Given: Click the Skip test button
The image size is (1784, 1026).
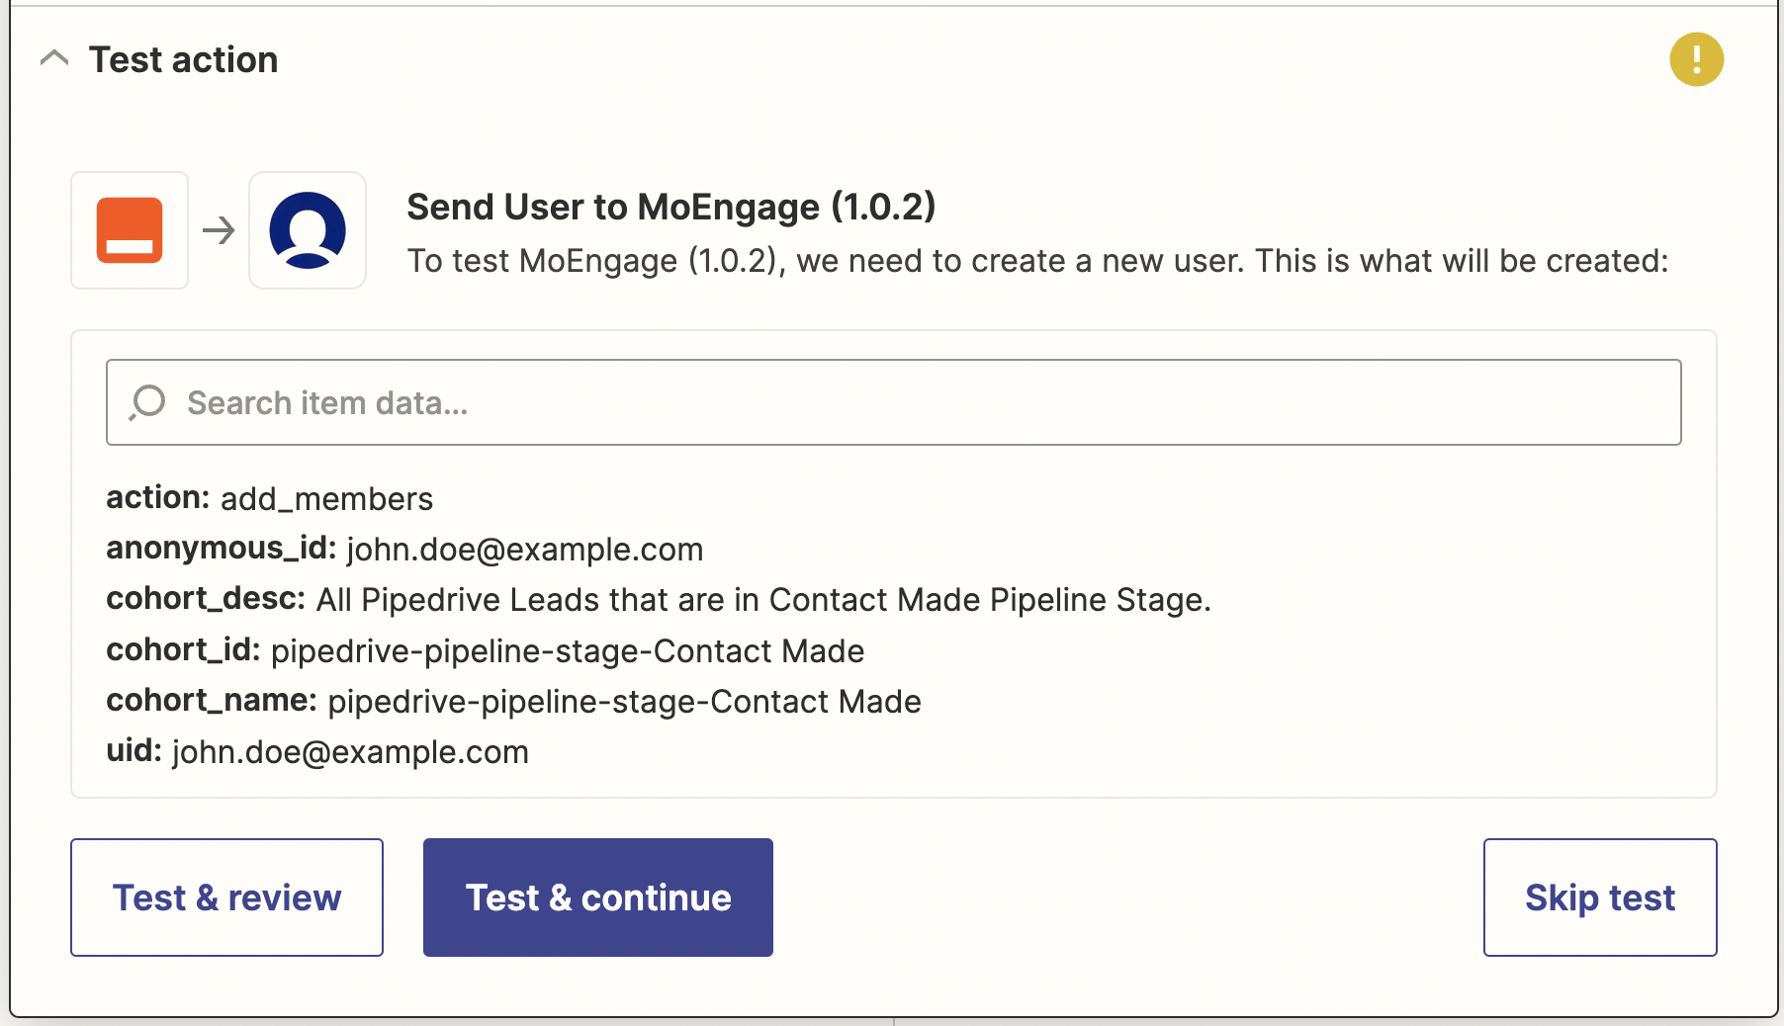Looking at the screenshot, I should (x=1600, y=898).
